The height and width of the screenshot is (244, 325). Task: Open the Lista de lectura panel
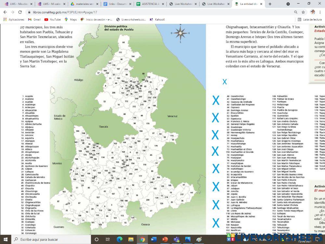coord(310,20)
